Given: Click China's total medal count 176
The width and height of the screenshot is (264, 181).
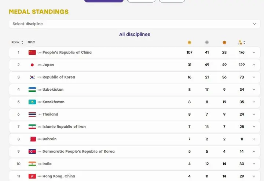Looking at the screenshot, I should pos(242,53).
